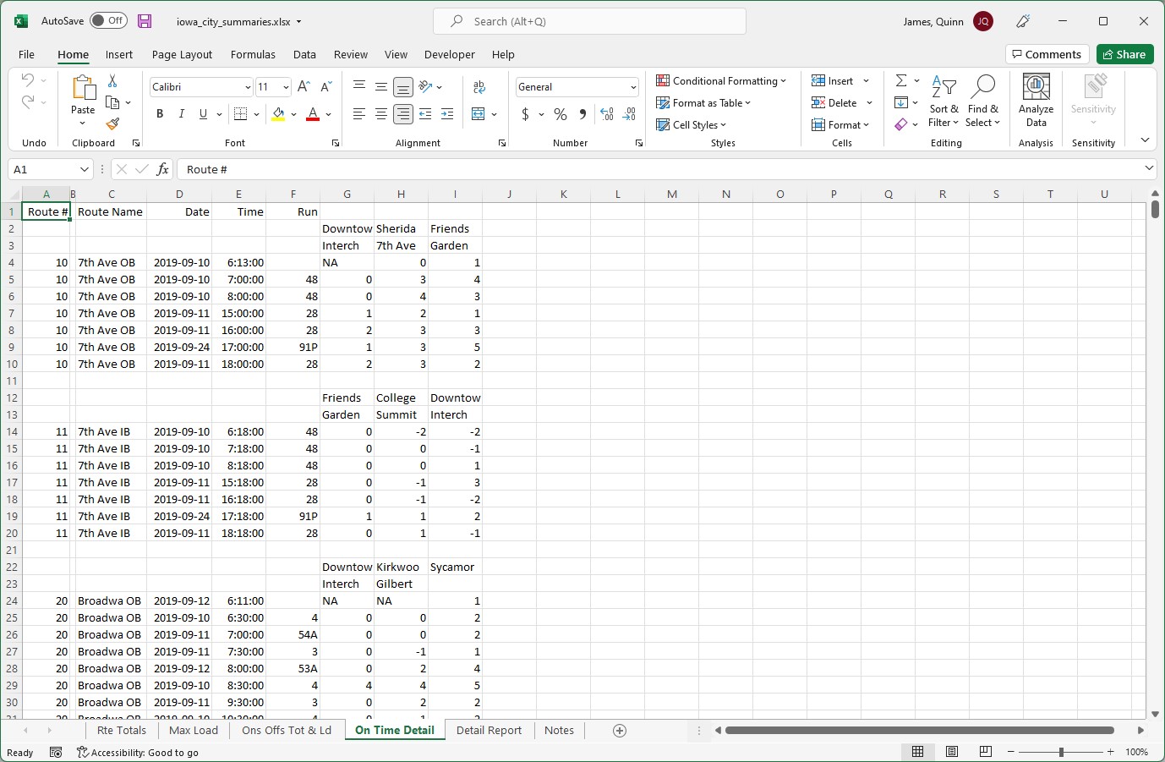The image size is (1165, 762).
Task: Apply italic formatting
Action: coord(179,113)
